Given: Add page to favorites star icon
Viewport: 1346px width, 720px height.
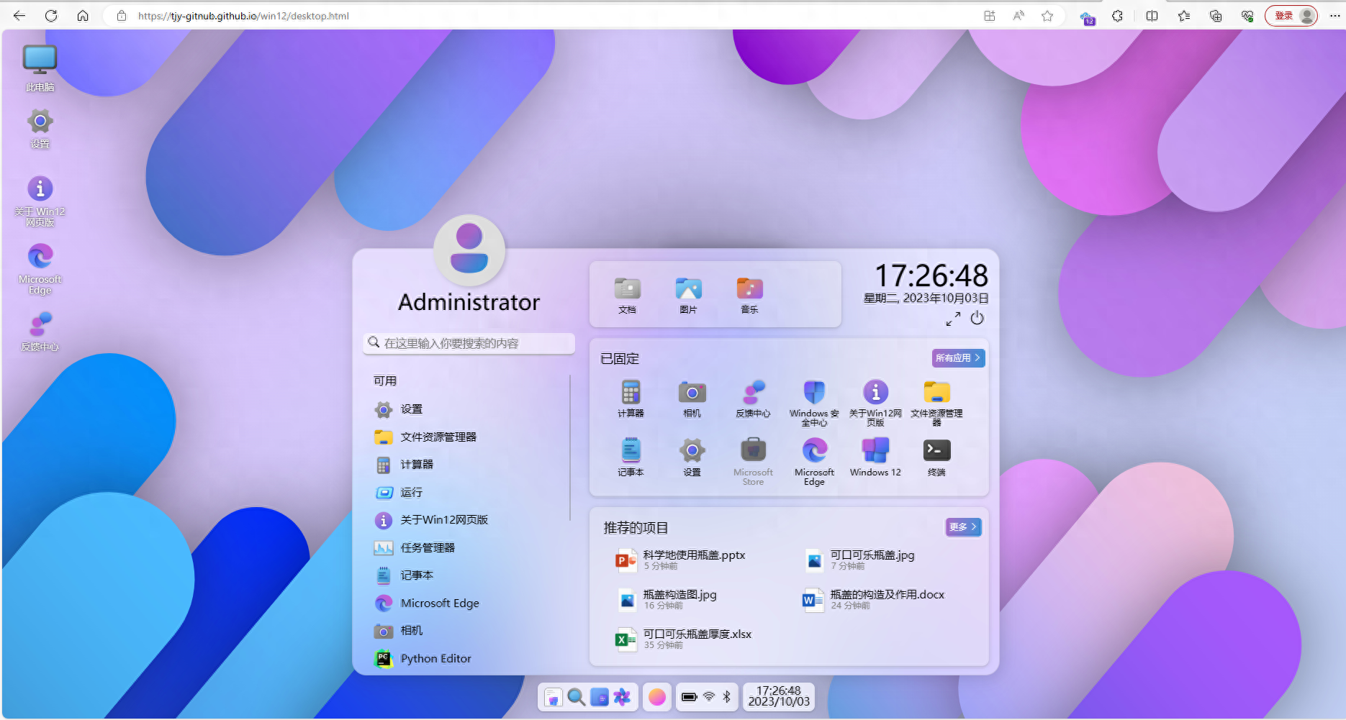Looking at the screenshot, I should click(1047, 16).
